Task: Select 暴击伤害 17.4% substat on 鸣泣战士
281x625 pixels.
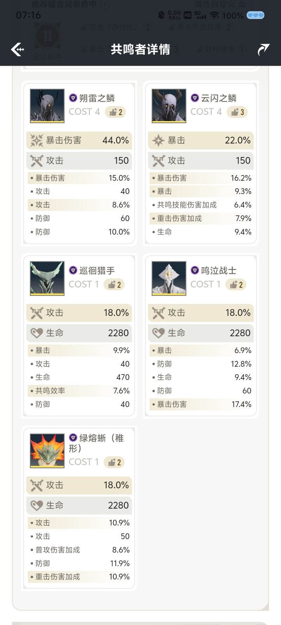Action: point(201,404)
